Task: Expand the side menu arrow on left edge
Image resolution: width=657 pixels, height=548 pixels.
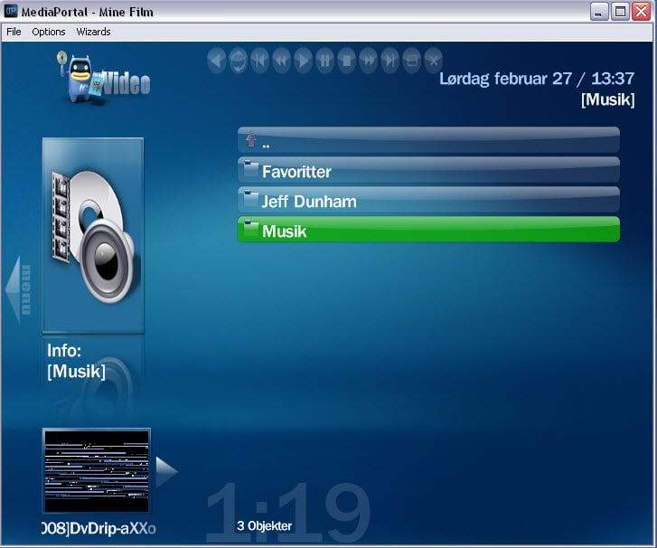Action: [18, 289]
